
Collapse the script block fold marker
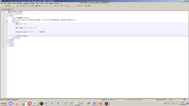(x=7, y=22)
